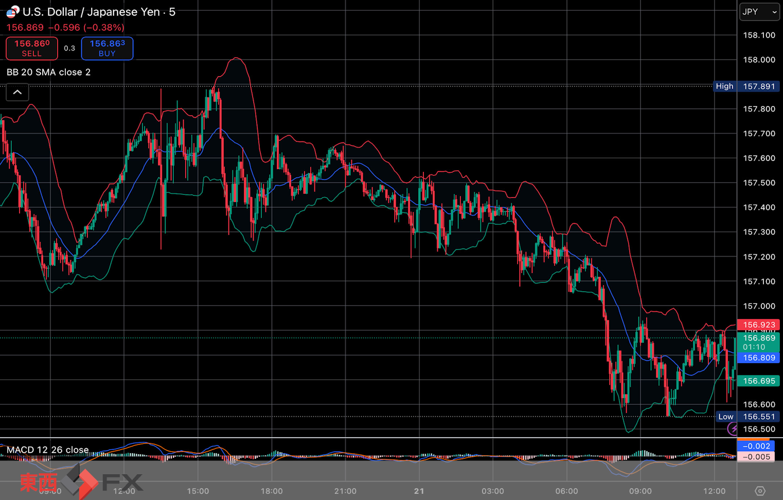Viewport: 783px width, 500px height.
Task: Select the BB 20 SMA close 2 legend
Action: point(48,72)
